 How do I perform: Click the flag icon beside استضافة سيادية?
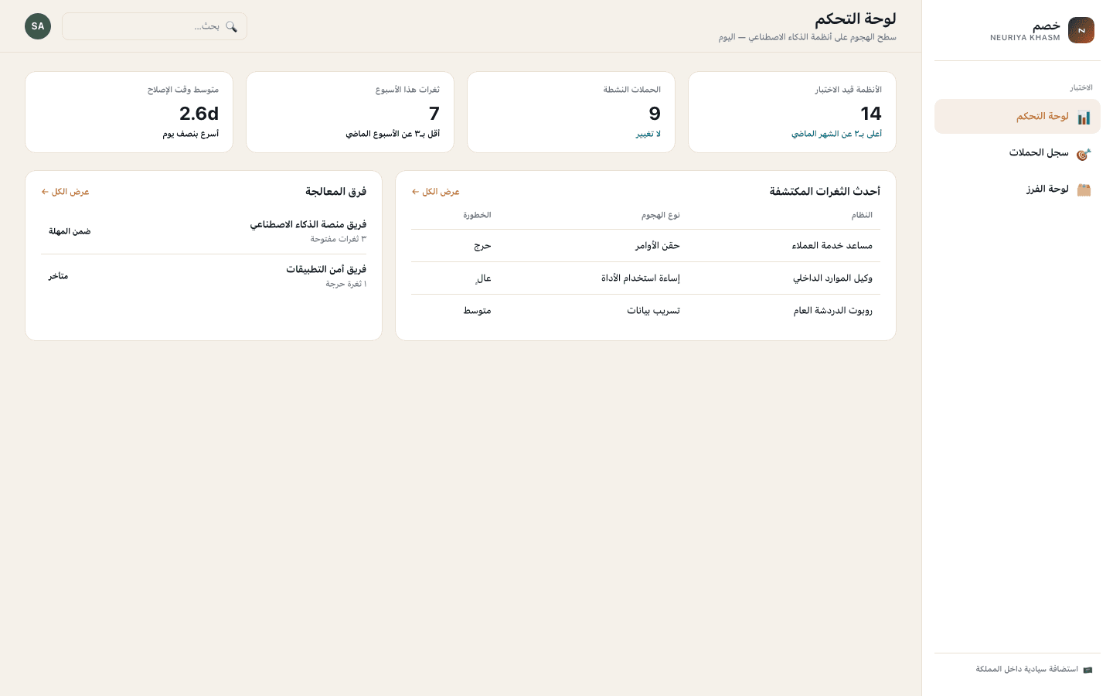(1087, 670)
